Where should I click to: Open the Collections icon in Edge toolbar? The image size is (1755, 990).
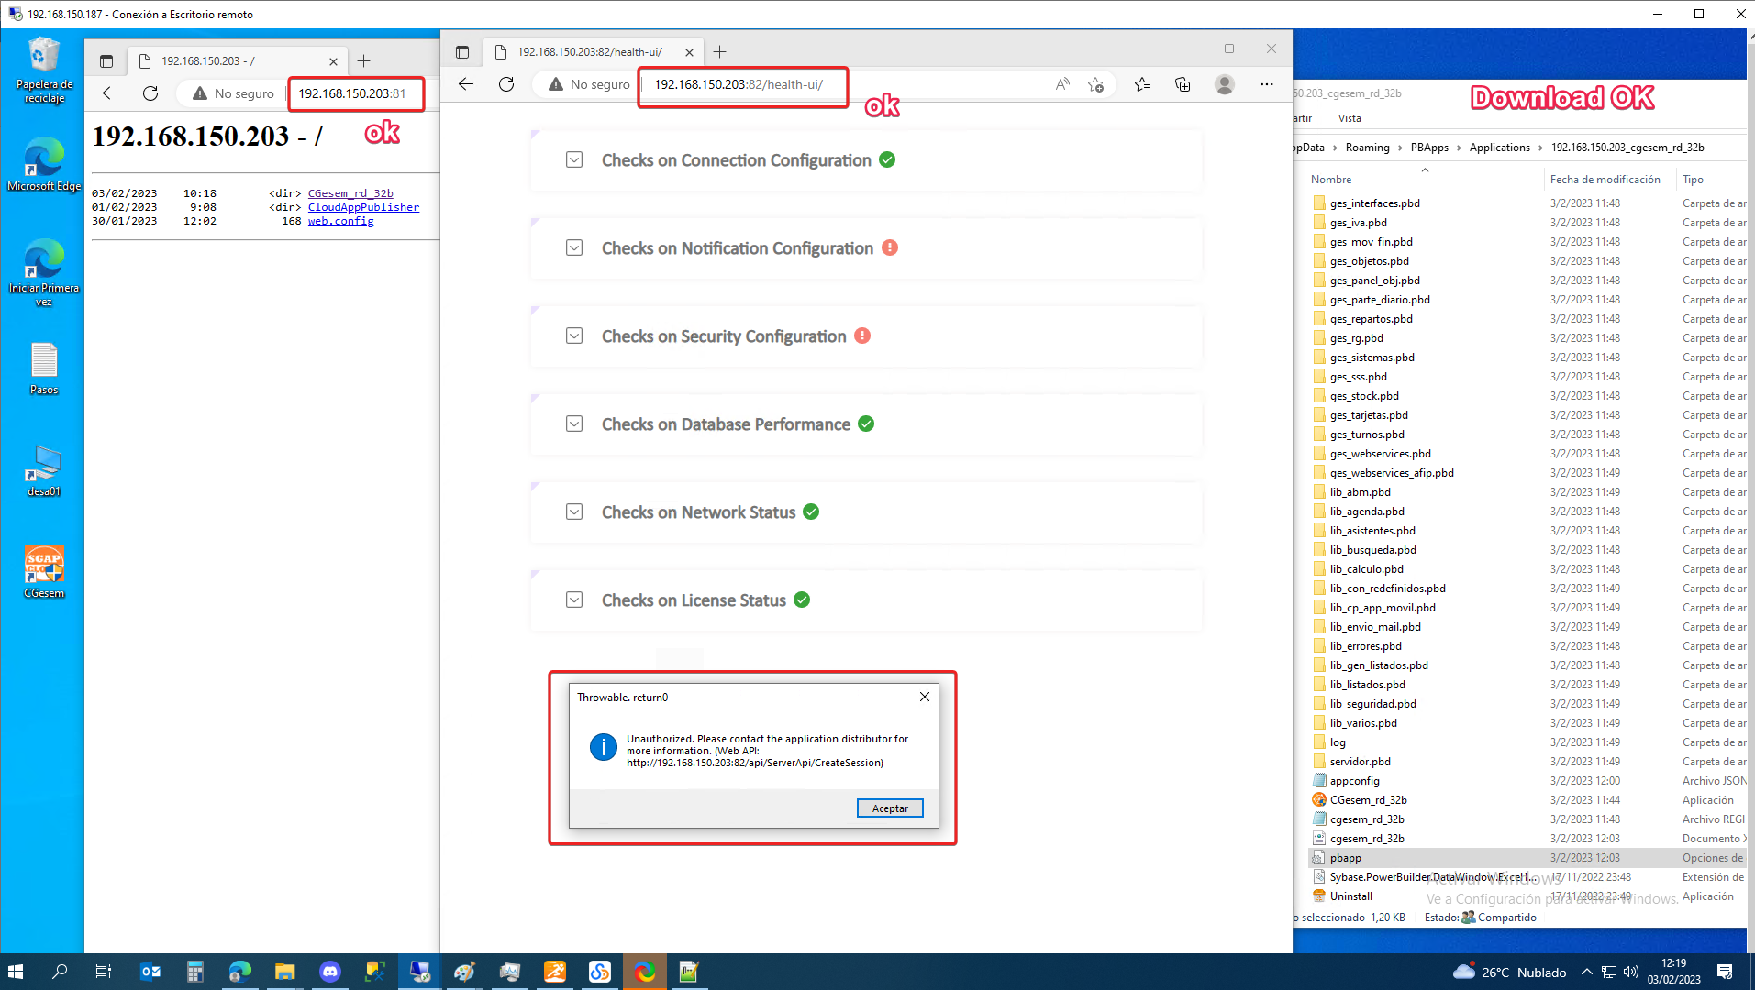(1183, 84)
